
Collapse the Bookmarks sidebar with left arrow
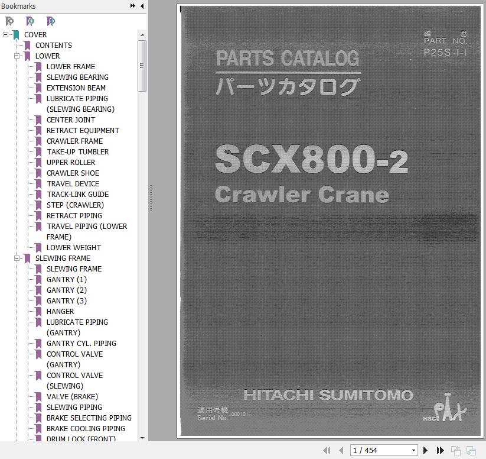point(142,5)
